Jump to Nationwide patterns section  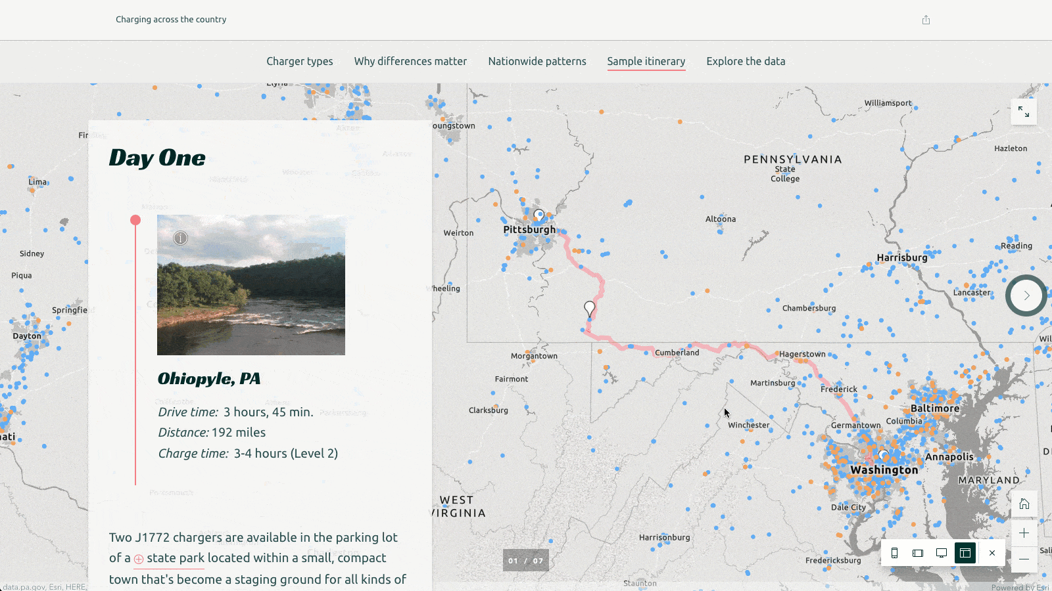pyautogui.click(x=537, y=61)
